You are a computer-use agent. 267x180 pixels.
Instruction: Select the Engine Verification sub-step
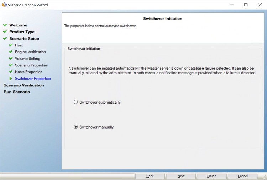click(x=30, y=52)
